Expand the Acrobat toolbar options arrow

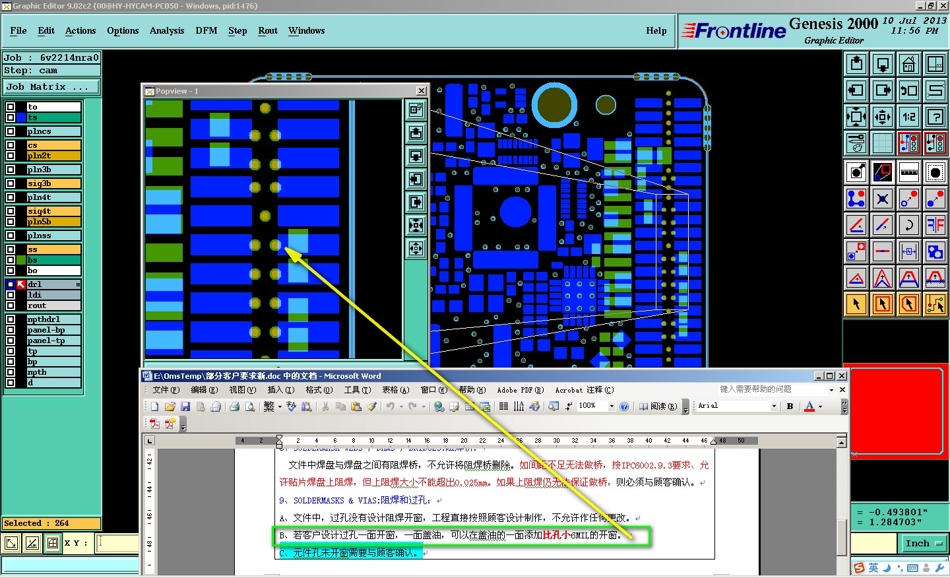point(183,424)
